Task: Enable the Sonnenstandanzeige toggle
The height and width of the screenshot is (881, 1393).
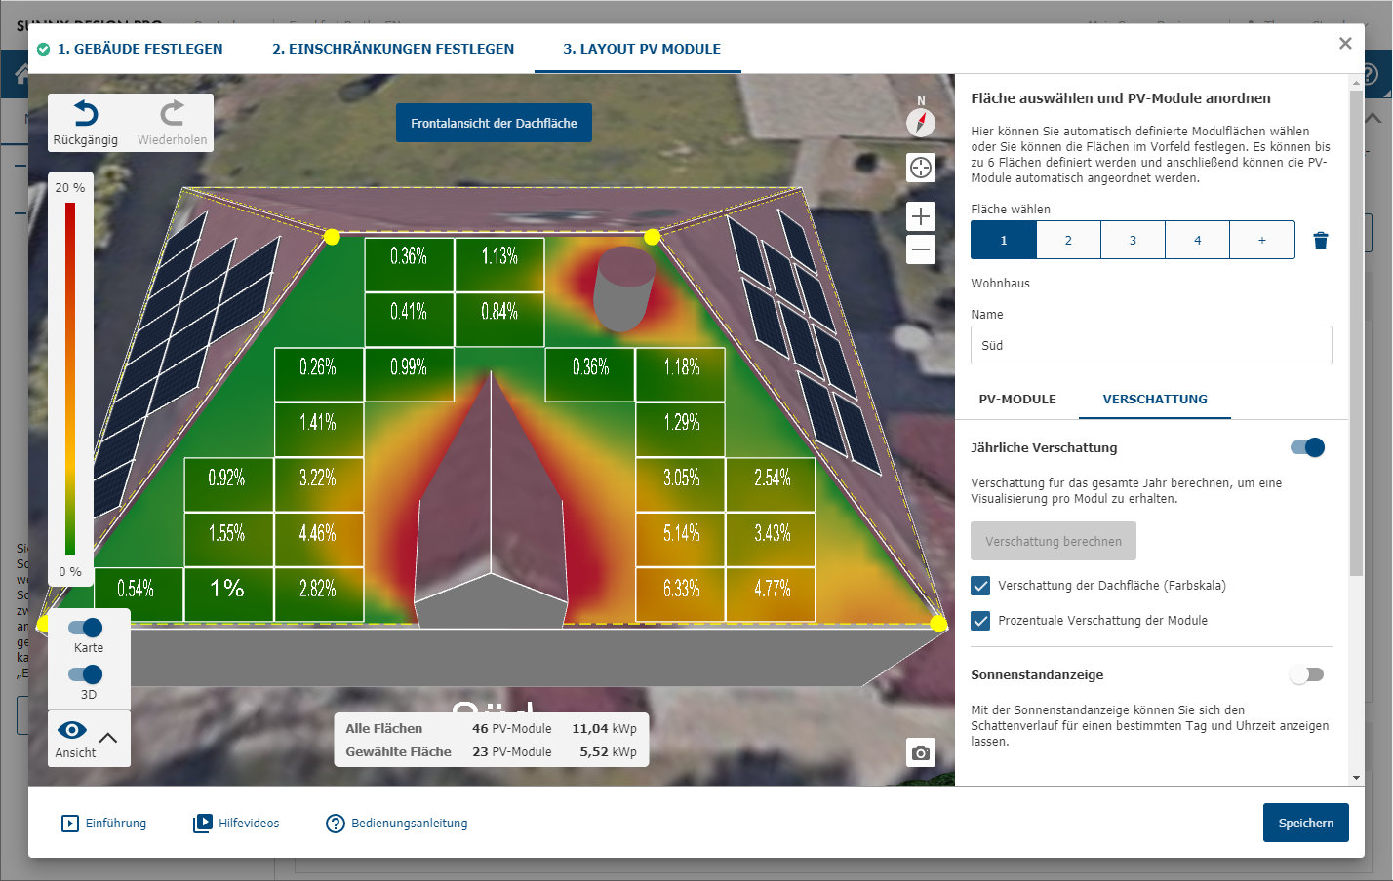Action: point(1306,674)
